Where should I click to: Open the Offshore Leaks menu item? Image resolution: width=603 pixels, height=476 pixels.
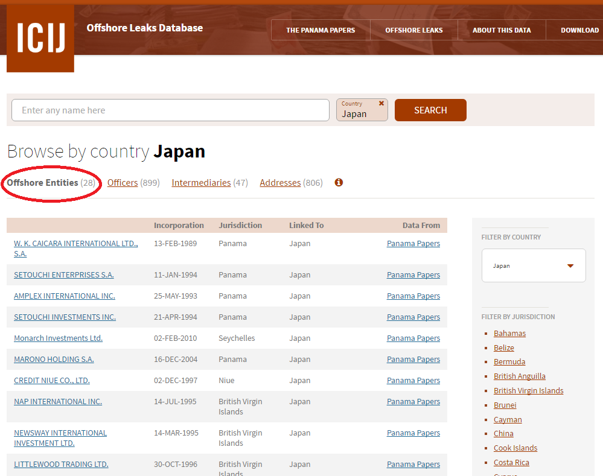414,30
